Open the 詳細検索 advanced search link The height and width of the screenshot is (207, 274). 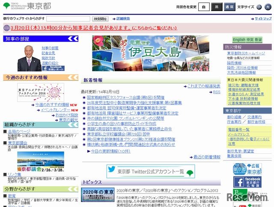coord(123,18)
